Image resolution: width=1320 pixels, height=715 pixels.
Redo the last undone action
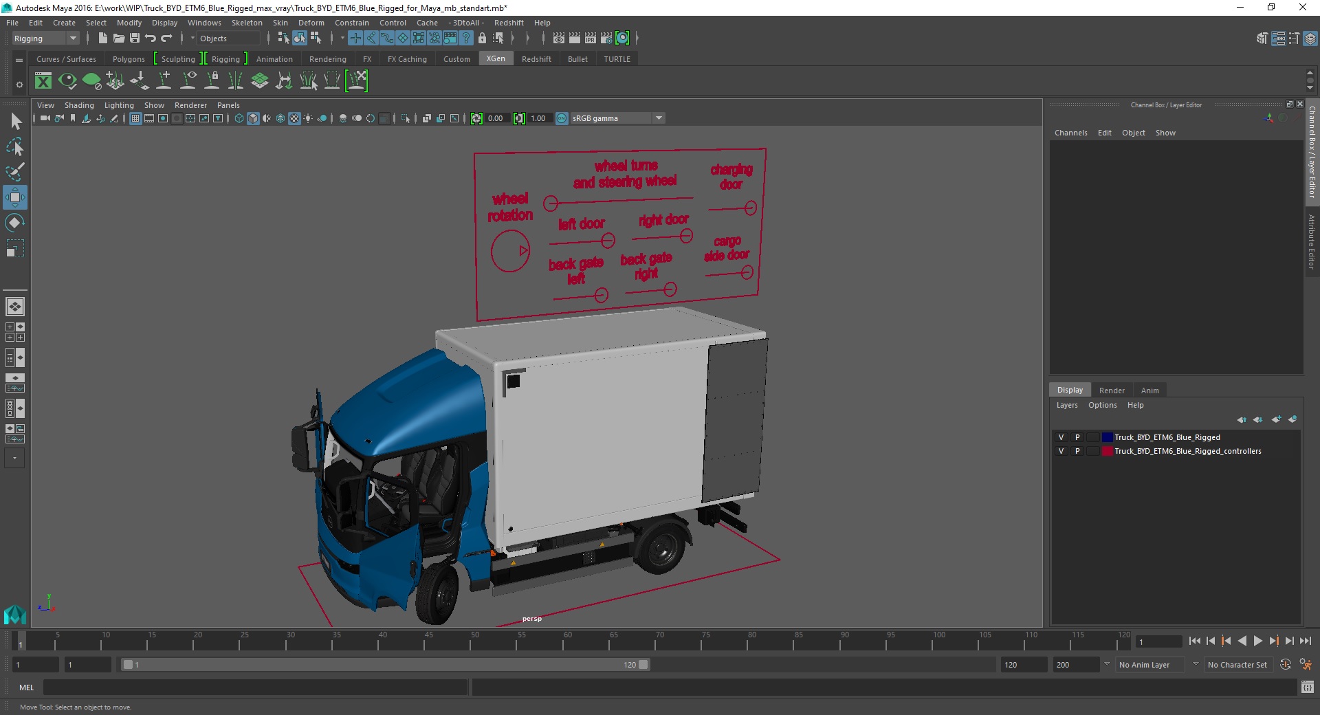(x=166, y=38)
